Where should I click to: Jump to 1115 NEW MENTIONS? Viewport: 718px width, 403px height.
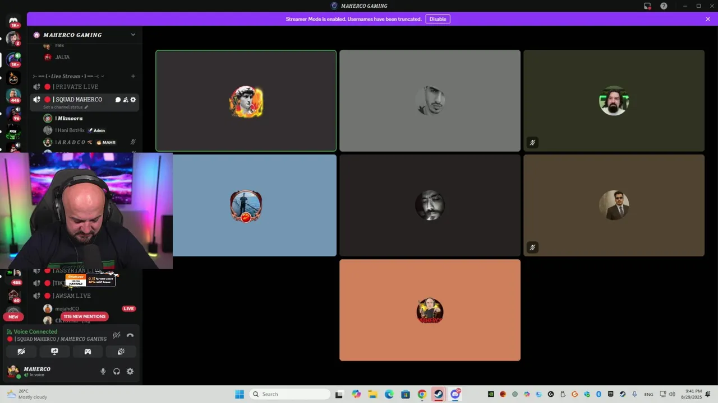coord(84,316)
